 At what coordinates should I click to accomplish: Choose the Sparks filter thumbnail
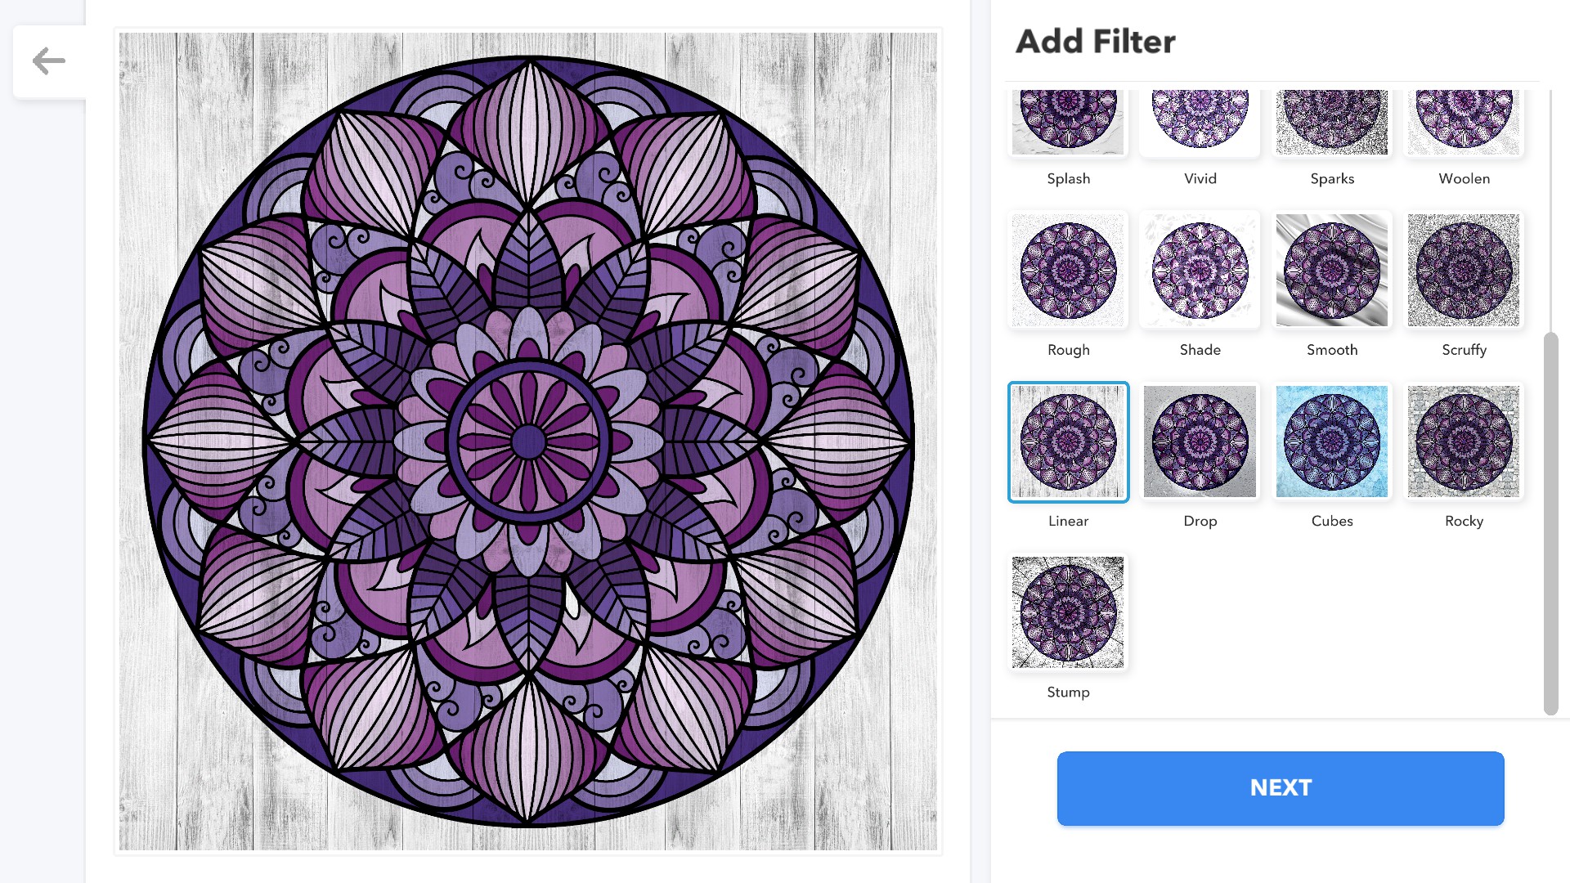point(1332,123)
